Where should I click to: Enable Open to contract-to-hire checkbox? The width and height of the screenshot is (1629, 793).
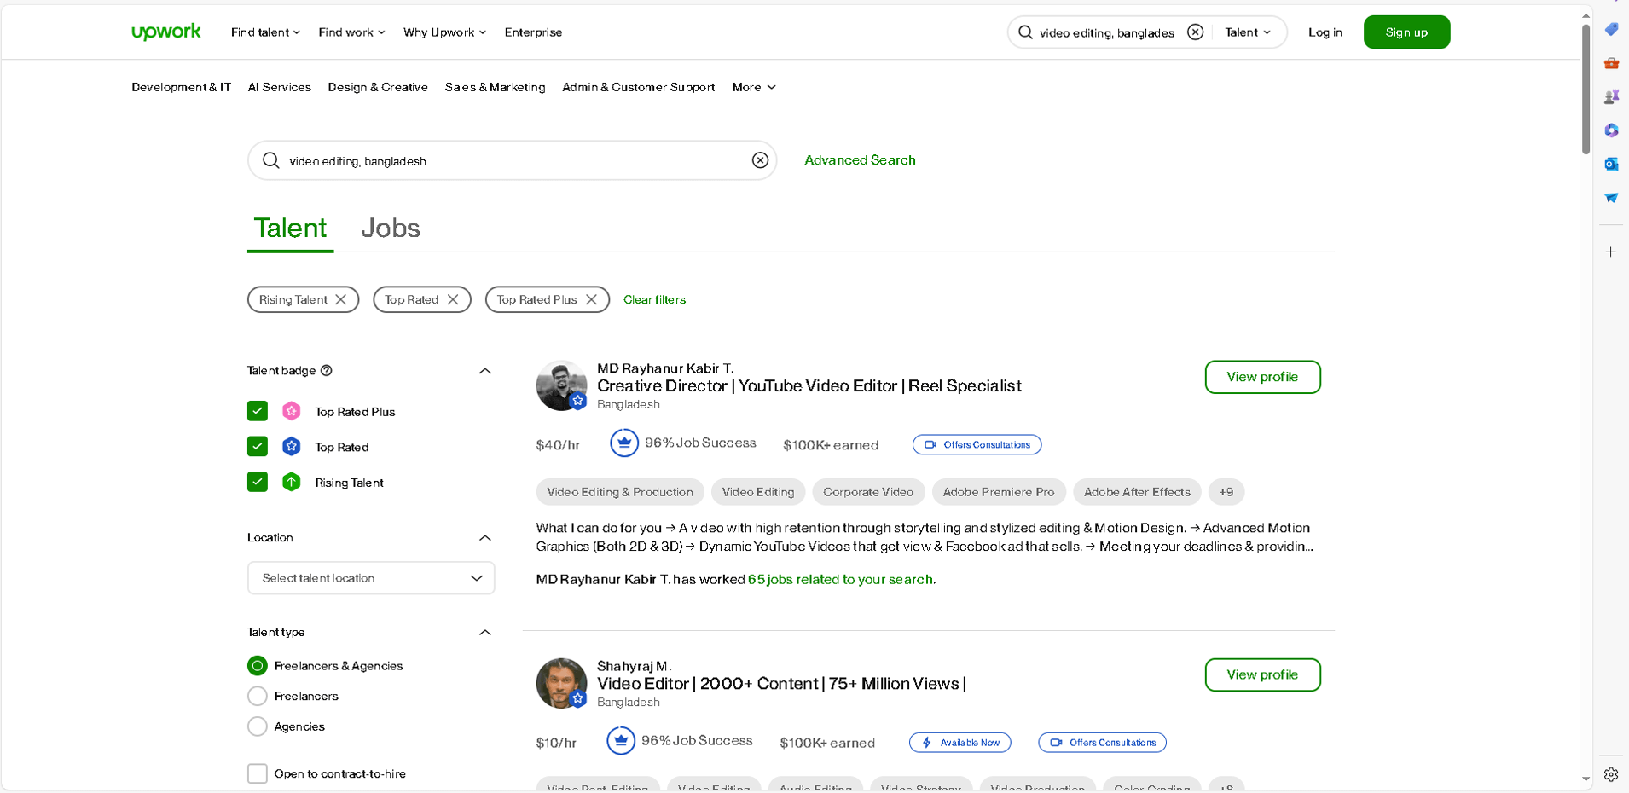click(258, 773)
